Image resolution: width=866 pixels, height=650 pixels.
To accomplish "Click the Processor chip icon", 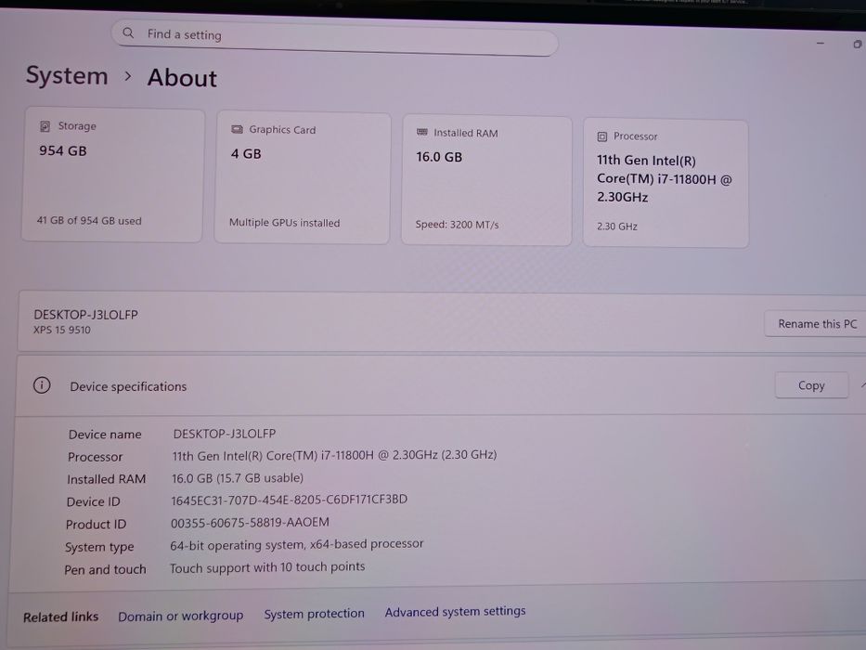I will pyautogui.click(x=602, y=136).
